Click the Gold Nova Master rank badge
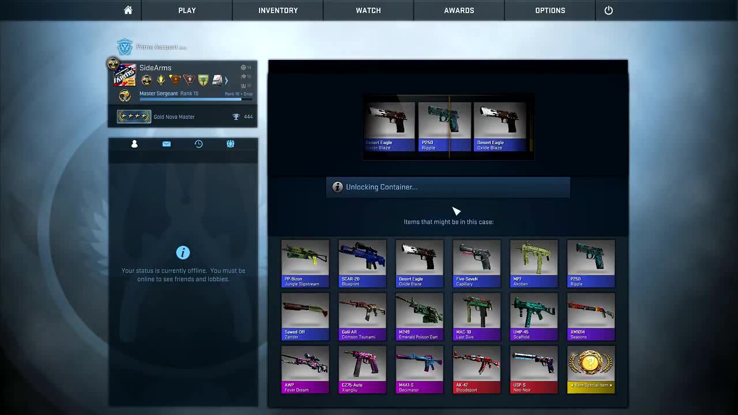Screen dimensions: 738x415 pyautogui.click(x=134, y=117)
